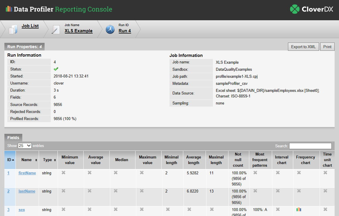
Task: Sort table by Type column header
Action: coord(48,160)
